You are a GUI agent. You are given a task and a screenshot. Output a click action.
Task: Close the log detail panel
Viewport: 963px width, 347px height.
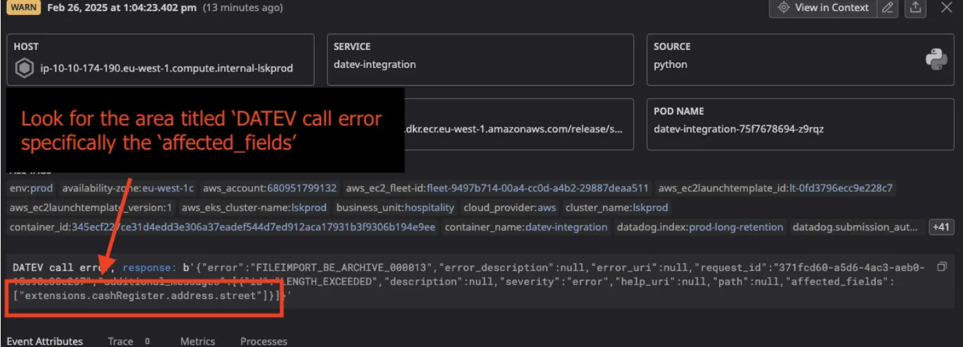click(x=946, y=8)
